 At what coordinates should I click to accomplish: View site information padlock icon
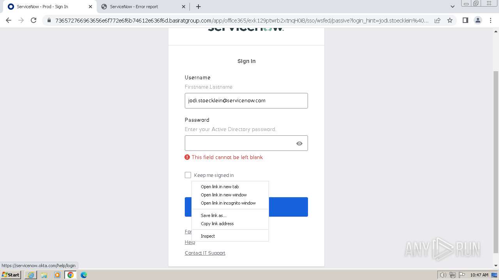[x=49, y=20]
